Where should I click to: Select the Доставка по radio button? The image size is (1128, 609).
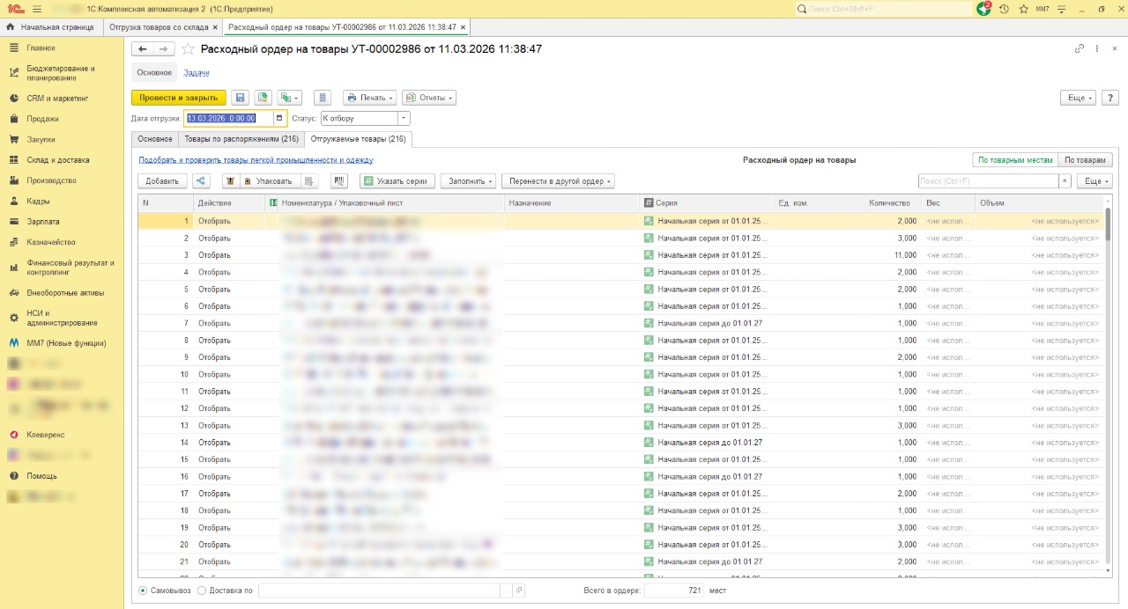coord(202,591)
